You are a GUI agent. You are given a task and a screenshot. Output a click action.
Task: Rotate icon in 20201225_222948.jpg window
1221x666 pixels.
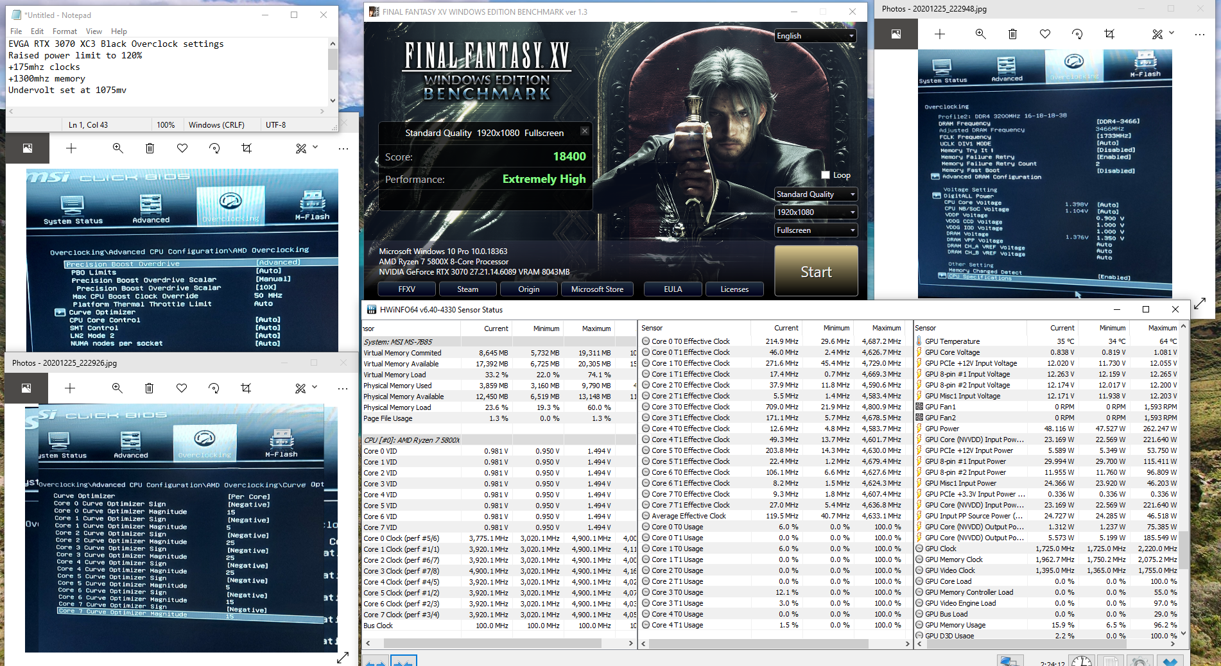point(1077,34)
